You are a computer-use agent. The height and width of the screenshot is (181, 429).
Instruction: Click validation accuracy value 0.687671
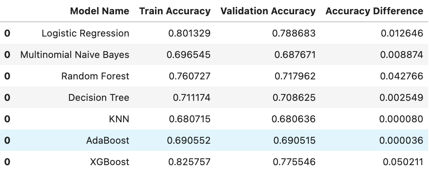point(295,55)
